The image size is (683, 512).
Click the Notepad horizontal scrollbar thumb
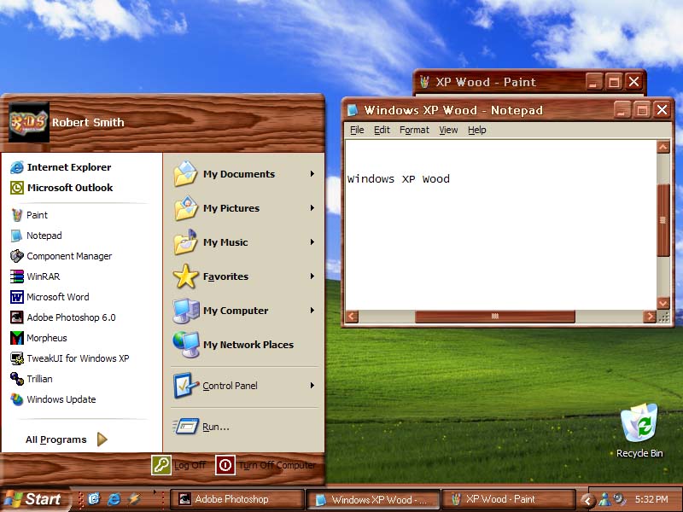click(495, 316)
